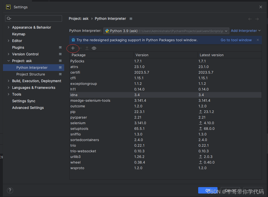This screenshot has height=197, width=268.
Task: Select the idna package row
Action: point(165,95)
